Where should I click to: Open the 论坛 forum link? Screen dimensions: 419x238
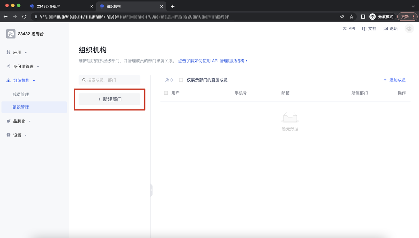click(391, 29)
